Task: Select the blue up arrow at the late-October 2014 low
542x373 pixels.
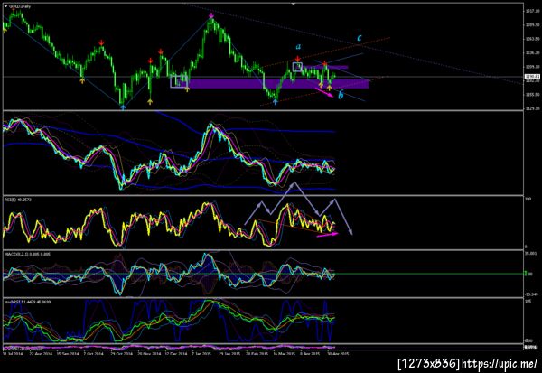Action: 123,107
